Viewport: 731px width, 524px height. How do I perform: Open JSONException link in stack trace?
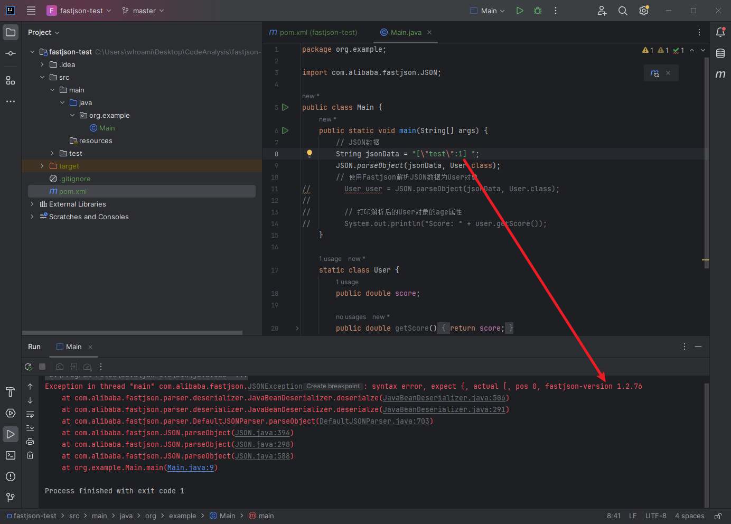(x=275, y=386)
